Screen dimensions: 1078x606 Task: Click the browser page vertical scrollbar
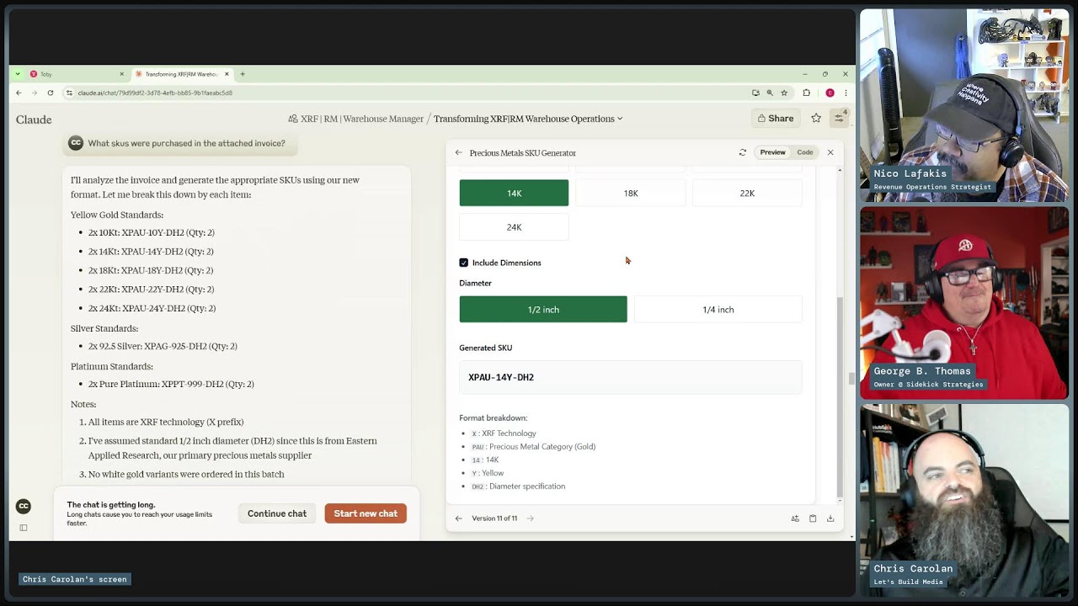click(851, 379)
